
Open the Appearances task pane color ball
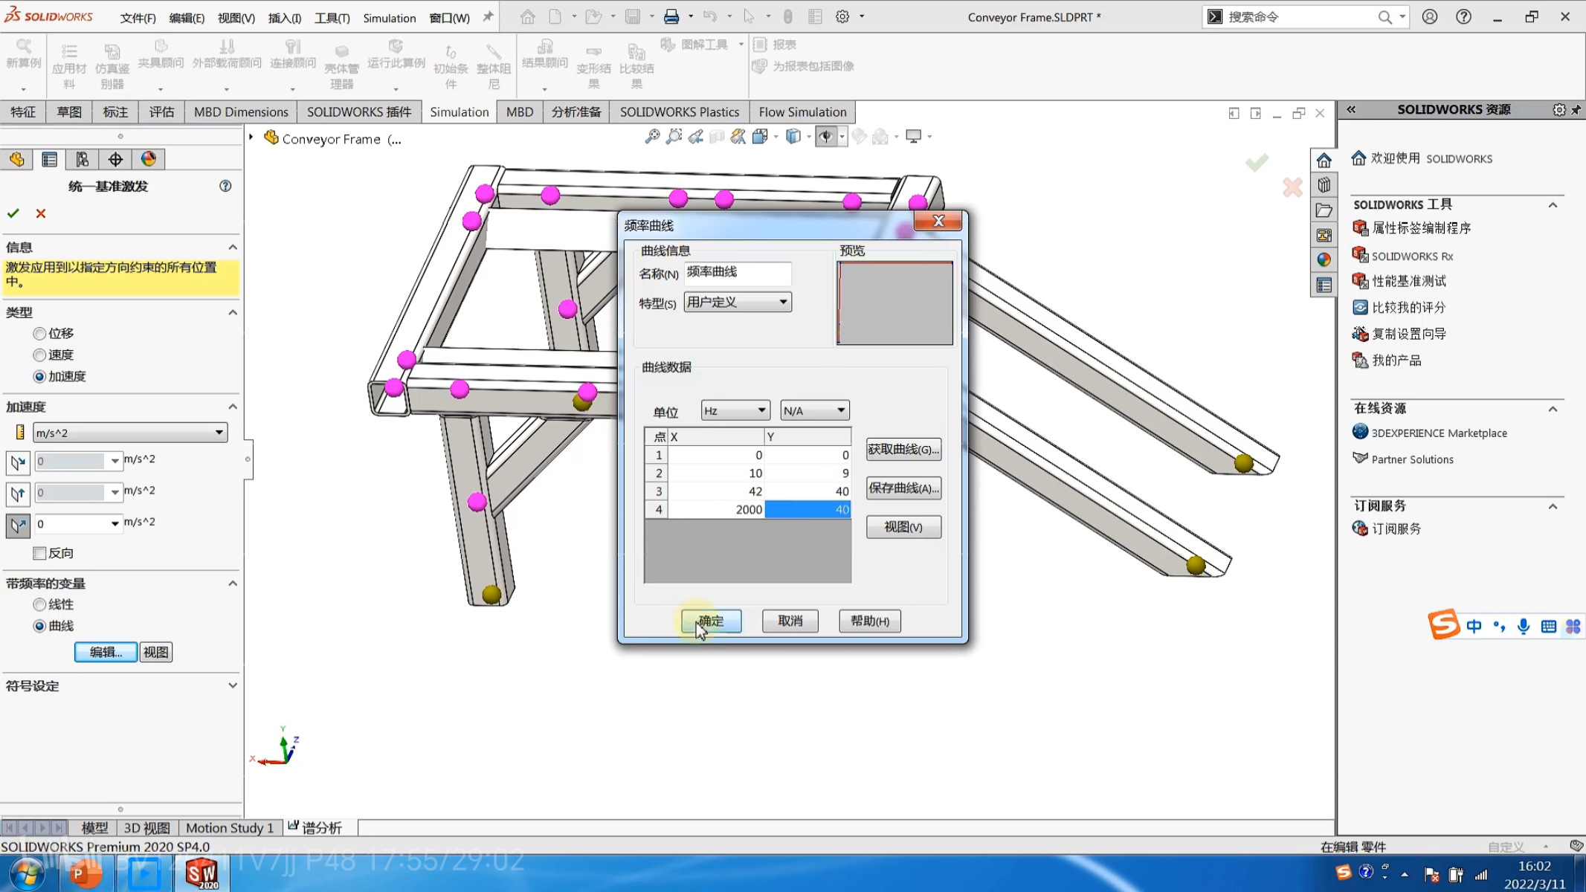(1324, 260)
